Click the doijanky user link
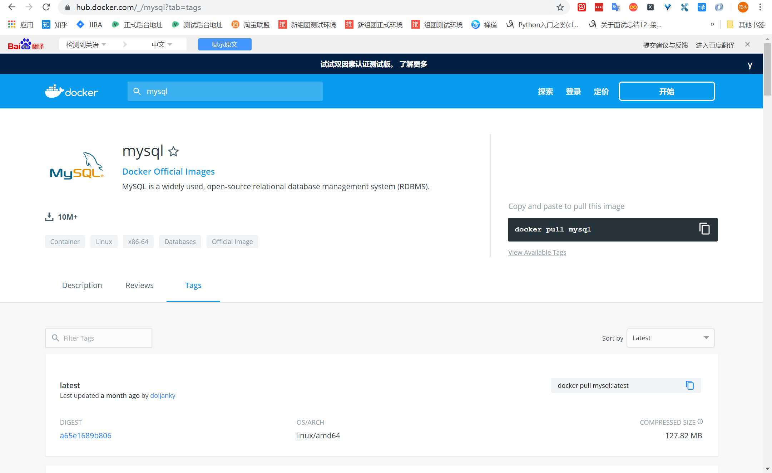The width and height of the screenshot is (772, 473). pyautogui.click(x=163, y=395)
